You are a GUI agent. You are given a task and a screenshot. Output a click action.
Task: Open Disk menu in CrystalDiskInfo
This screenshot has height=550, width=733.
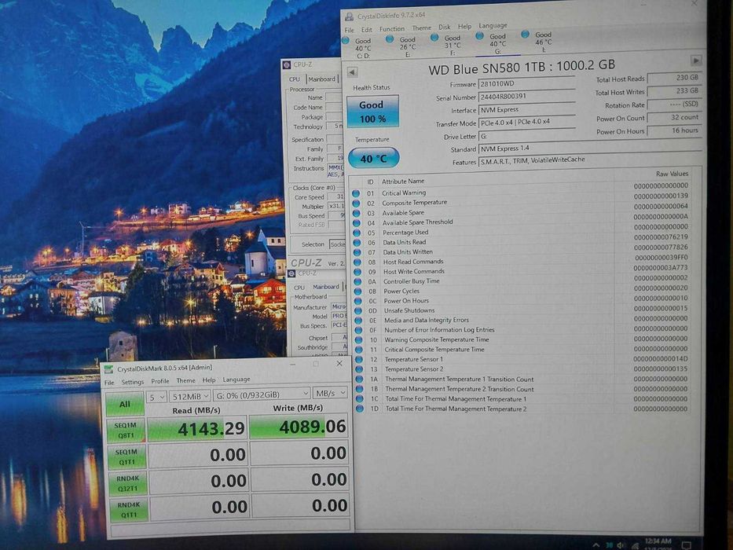tap(445, 27)
